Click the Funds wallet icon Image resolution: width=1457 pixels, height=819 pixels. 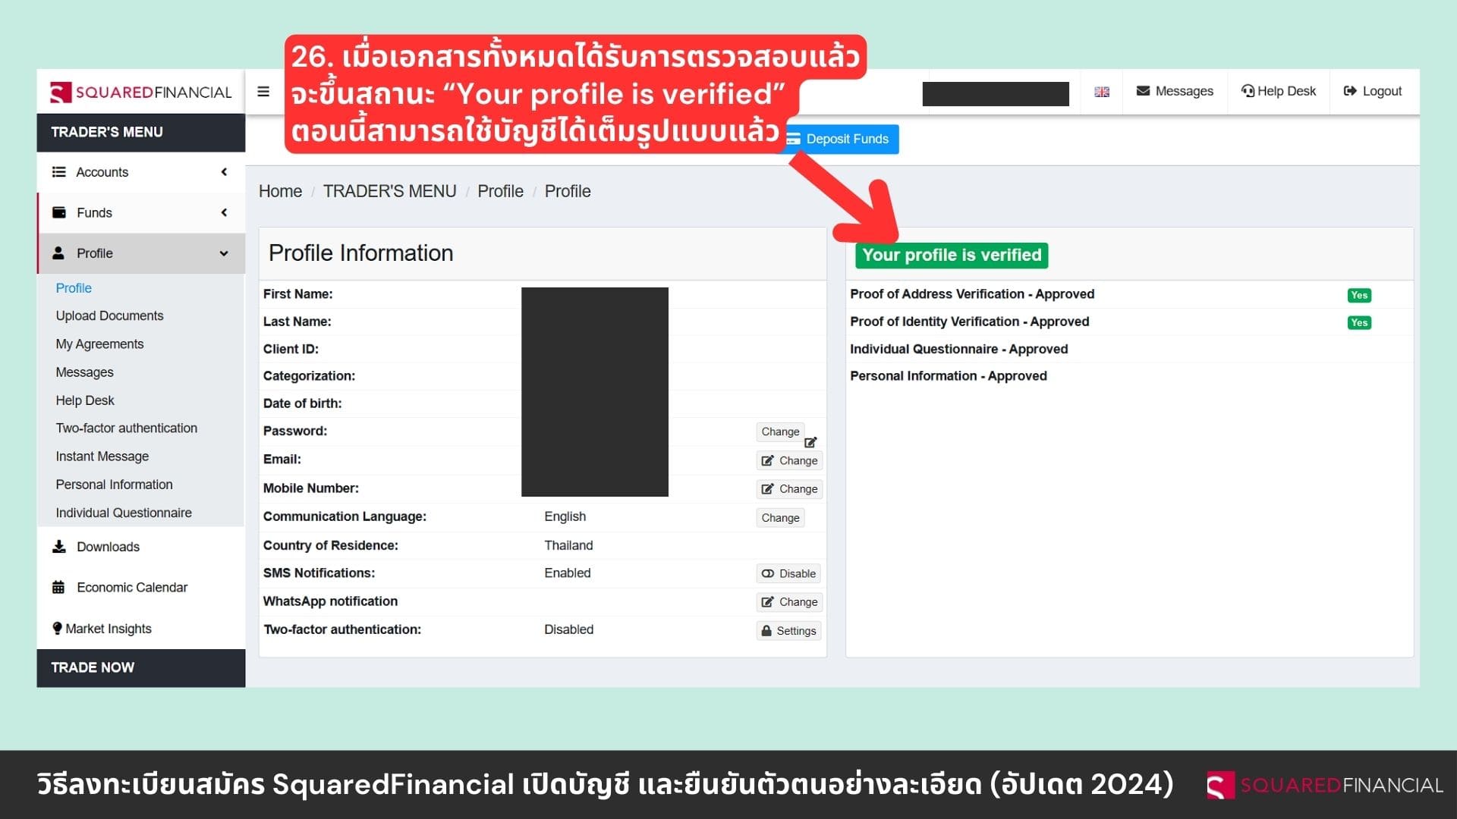58,212
